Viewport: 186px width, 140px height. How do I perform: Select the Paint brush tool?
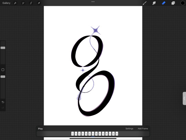point(144,3)
